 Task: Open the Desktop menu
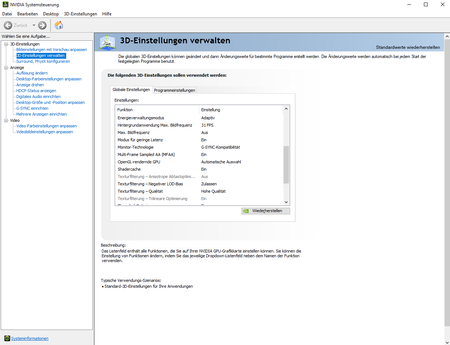pyautogui.click(x=51, y=14)
